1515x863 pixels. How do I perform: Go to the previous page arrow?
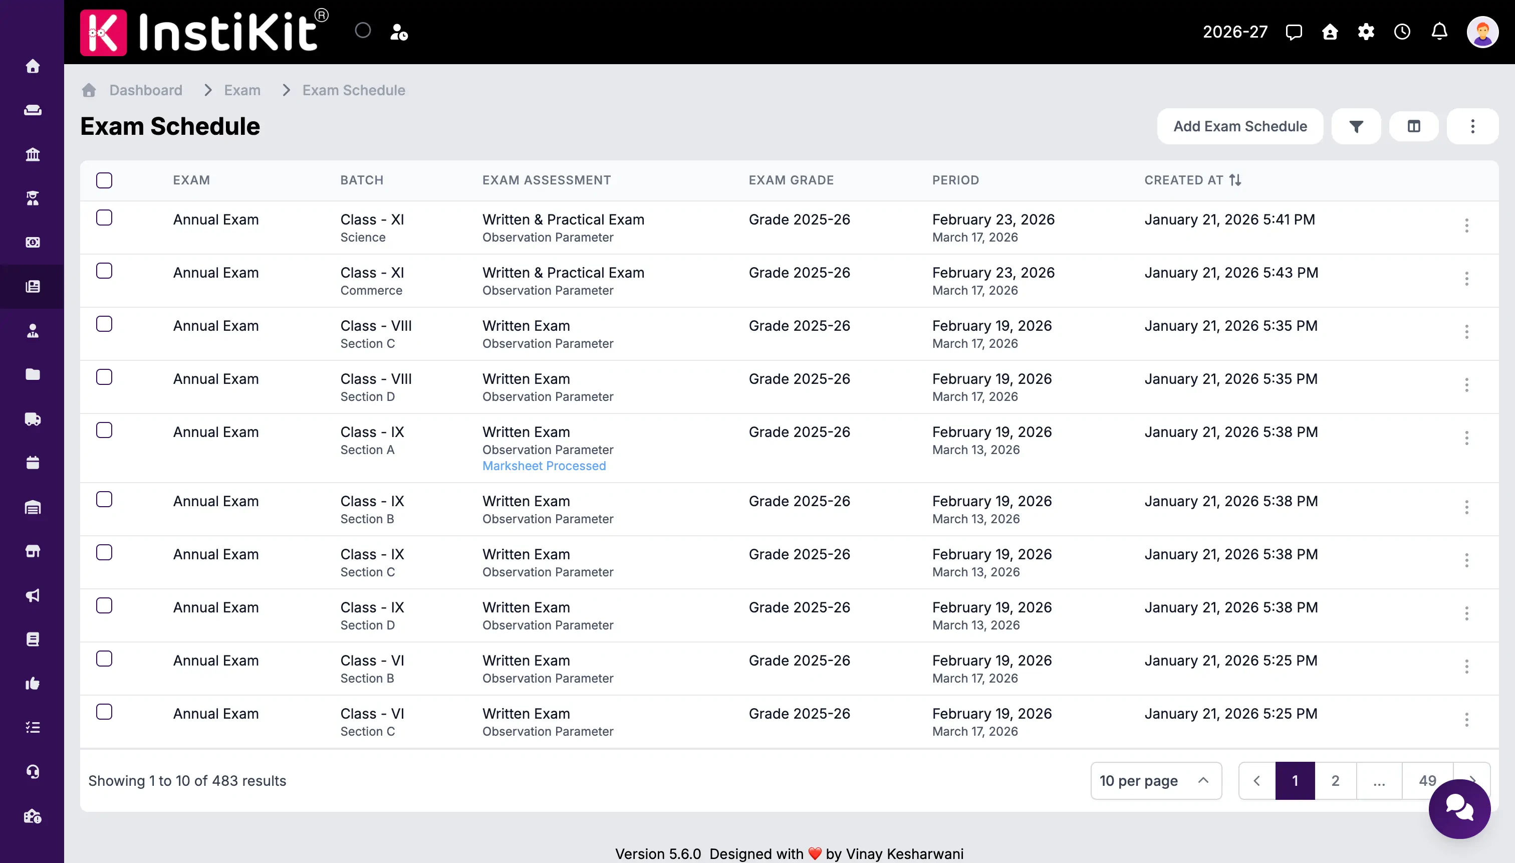click(x=1256, y=781)
